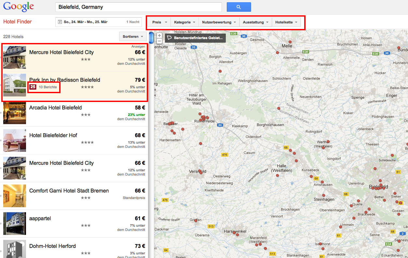Viewport: 408px width, 258px height.
Task: Click the Benutzerdefiniertes Gebiet button
Action: tap(195, 38)
